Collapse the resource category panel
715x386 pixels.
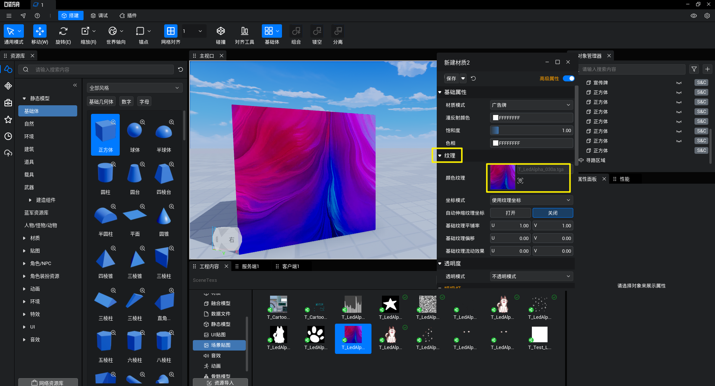pos(75,85)
